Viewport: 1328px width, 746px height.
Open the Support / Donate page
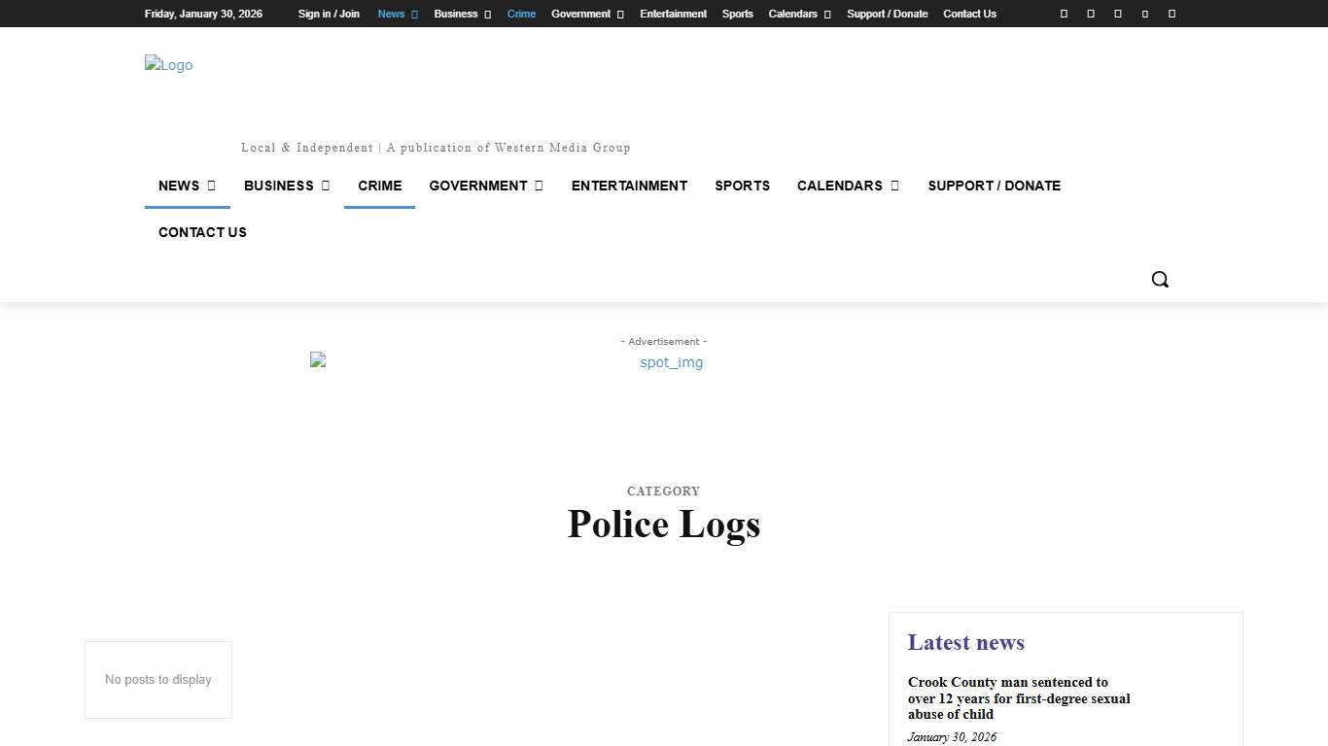(x=887, y=14)
